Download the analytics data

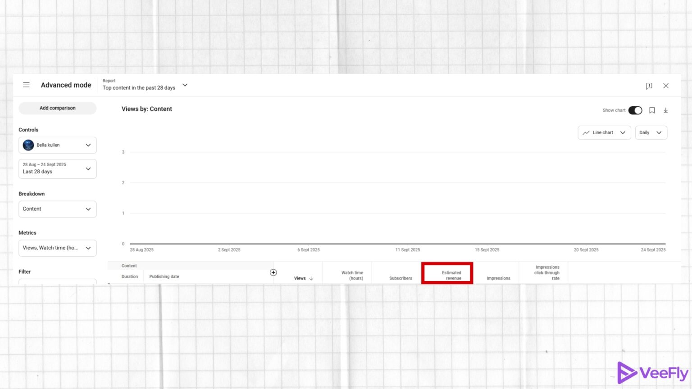point(666,110)
